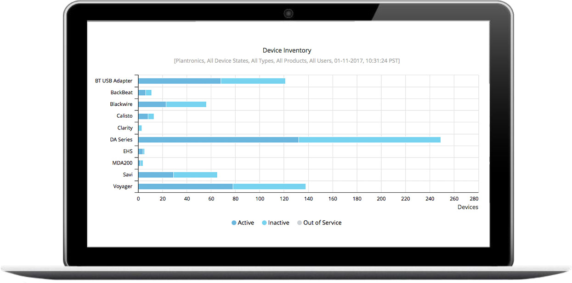Select the Voyager inactive bar segment
The height and width of the screenshot is (283, 572).
(x=269, y=186)
